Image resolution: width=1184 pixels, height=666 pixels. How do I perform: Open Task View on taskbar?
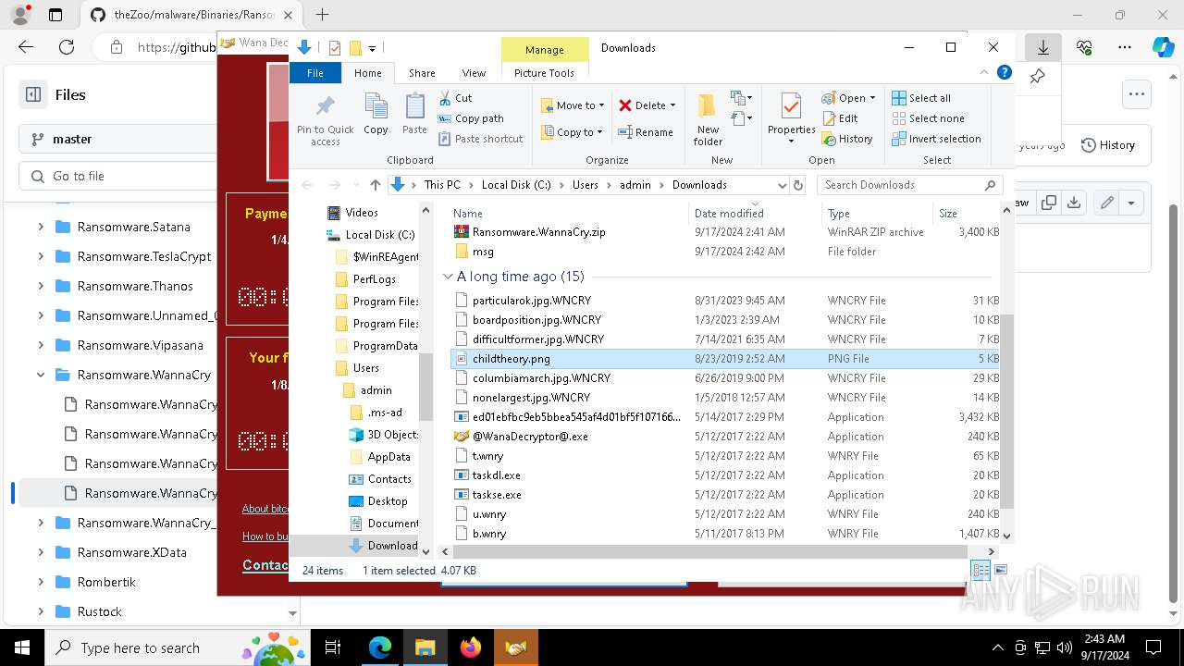click(x=333, y=647)
